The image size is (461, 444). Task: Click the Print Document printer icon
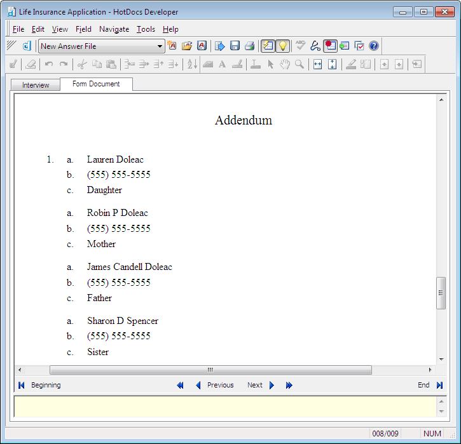point(250,46)
